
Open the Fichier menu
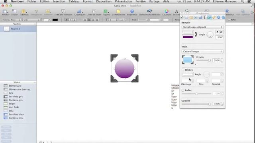tap(32, 2)
